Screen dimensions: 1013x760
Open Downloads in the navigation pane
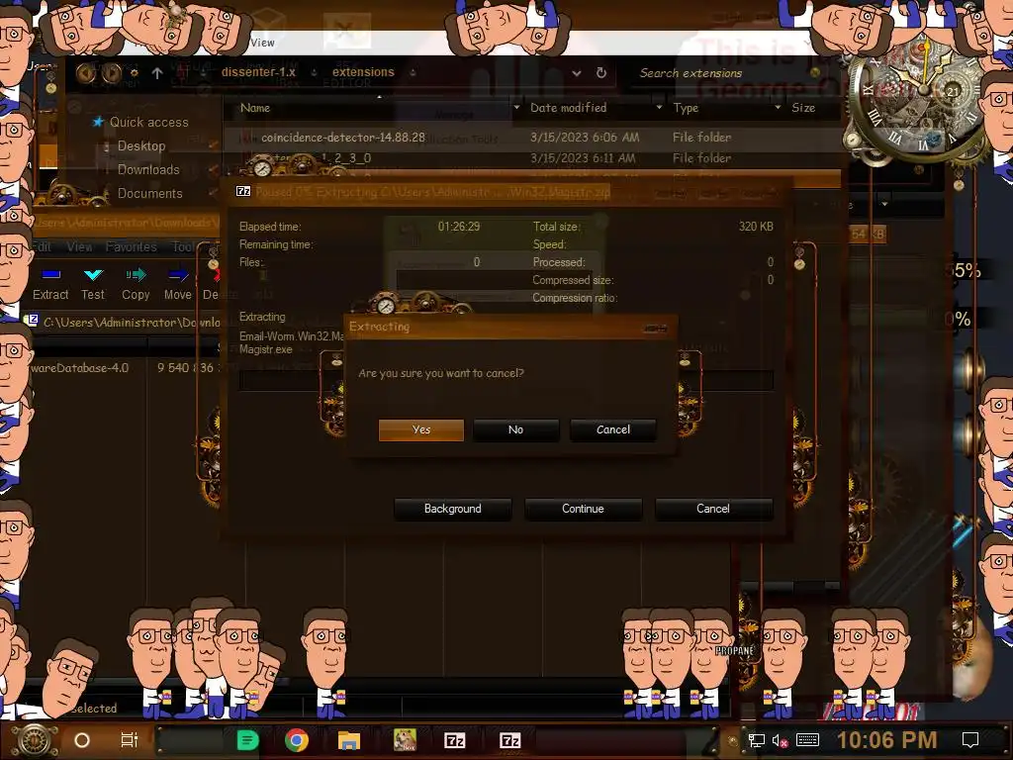coord(148,170)
